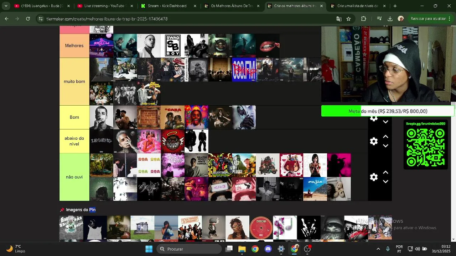Go back with the browser back arrow
Viewport: 456px width, 256px height.
(7, 19)
